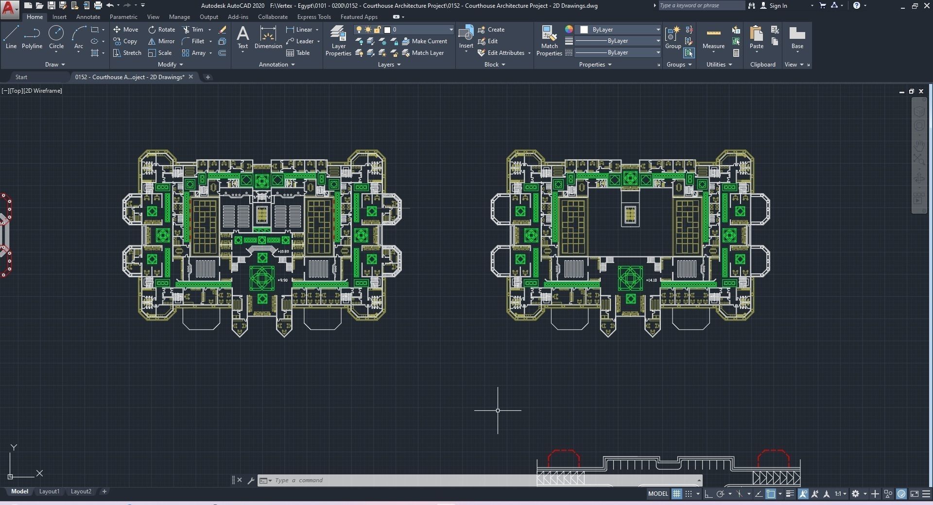Toggle annotation visibility in status bar
This screenshot has width=933, height=505.
(803, 494)
